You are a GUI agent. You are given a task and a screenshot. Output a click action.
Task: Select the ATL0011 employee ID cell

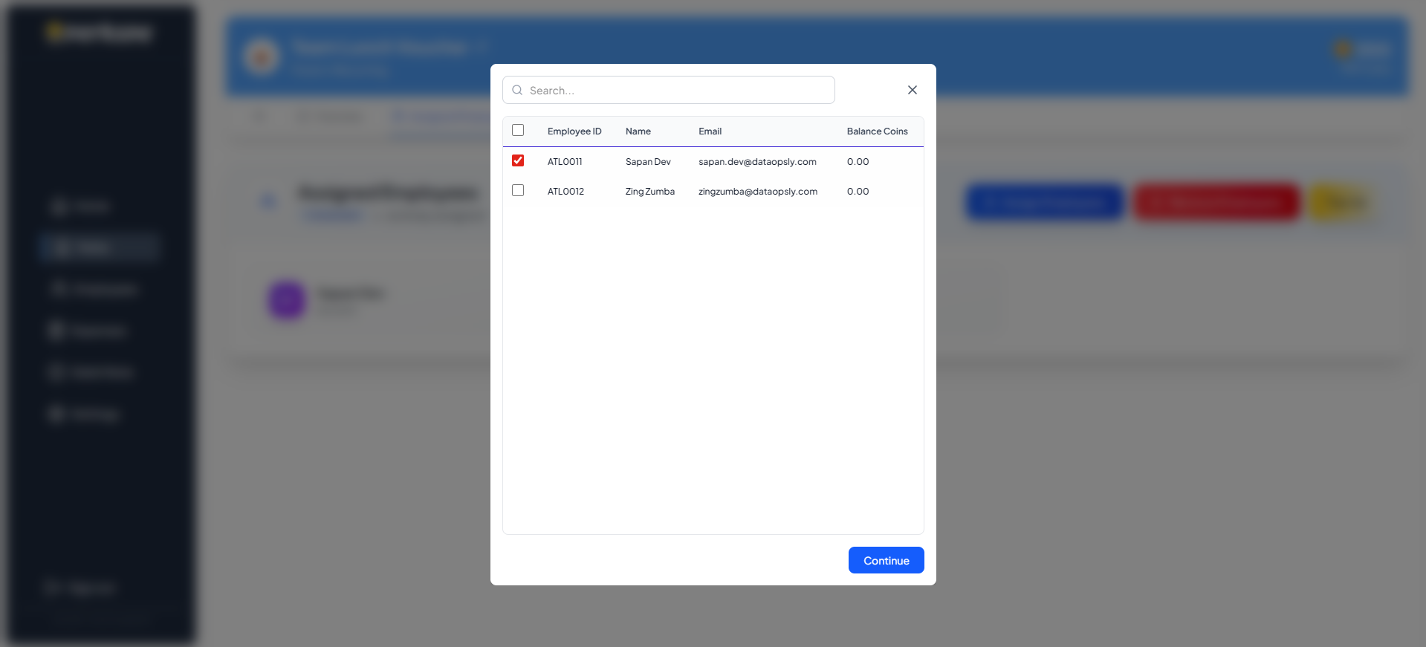coord(565,162)
